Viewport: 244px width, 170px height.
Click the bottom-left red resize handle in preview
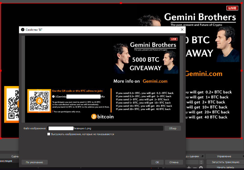pyautogui.click(x=1, y=138)
